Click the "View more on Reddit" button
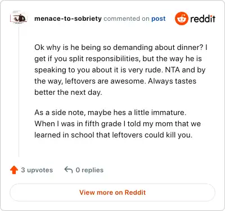The image size is (225, 211). pos(112,192)
